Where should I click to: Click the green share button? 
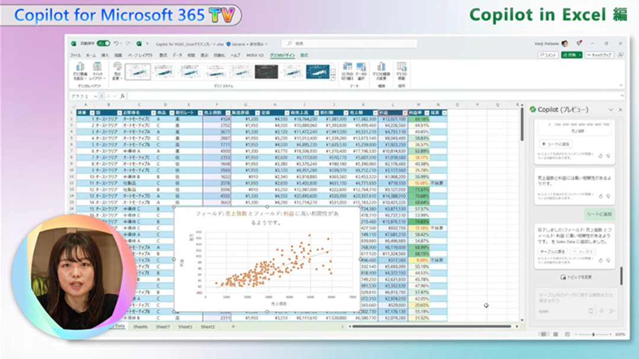tap(571, 55)
